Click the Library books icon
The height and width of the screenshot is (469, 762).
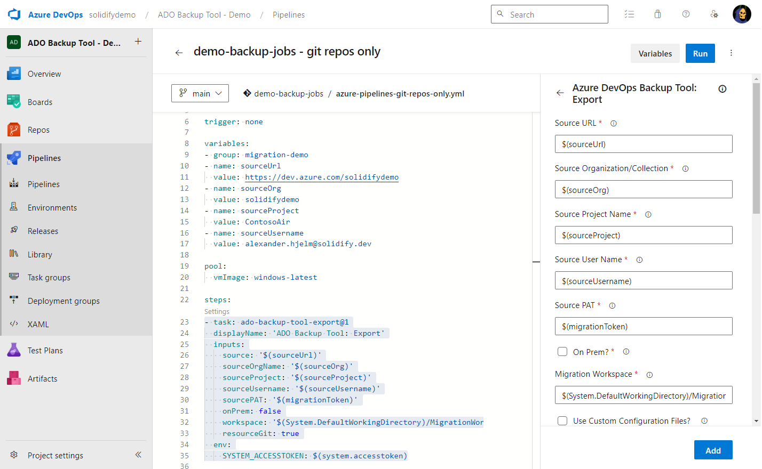(14, 254)
